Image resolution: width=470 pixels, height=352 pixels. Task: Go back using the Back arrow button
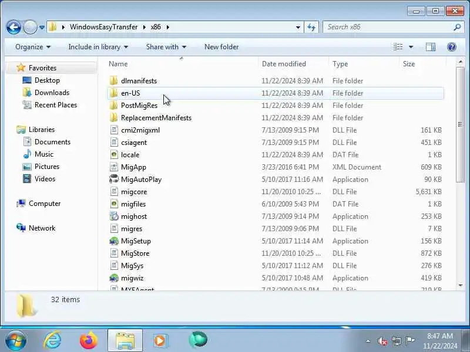click(x=14, y=28)
